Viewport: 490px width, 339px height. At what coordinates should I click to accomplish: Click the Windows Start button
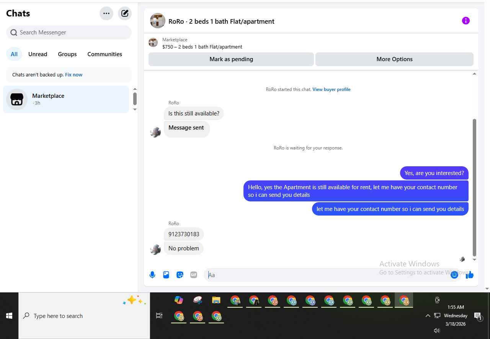click(x=9, y=316)
